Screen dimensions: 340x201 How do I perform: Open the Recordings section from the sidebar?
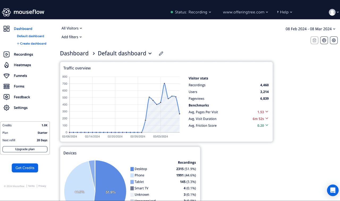tap(23, 54)
